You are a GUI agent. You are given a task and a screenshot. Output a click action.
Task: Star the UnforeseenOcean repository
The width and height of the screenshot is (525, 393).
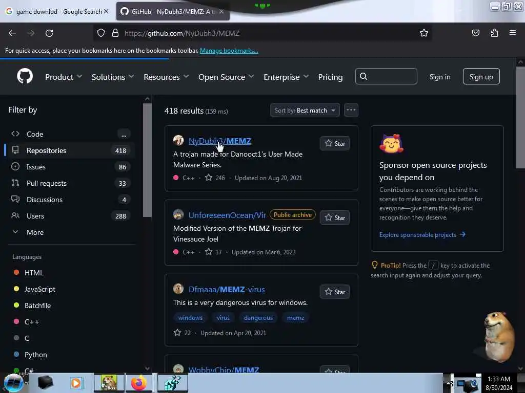[335, 217]
